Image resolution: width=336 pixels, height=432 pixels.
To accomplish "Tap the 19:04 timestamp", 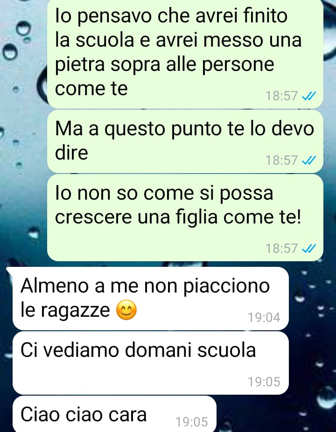I will click(264, 317).
